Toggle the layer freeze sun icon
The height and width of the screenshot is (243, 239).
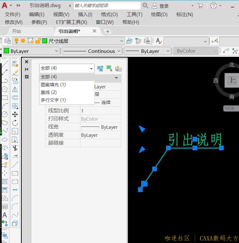(x=23, y=41)
